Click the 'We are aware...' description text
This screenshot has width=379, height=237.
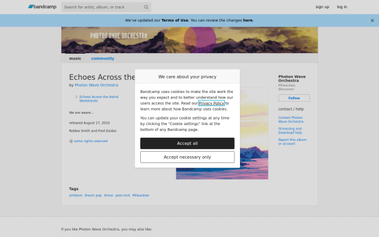(x=81, y=112)
